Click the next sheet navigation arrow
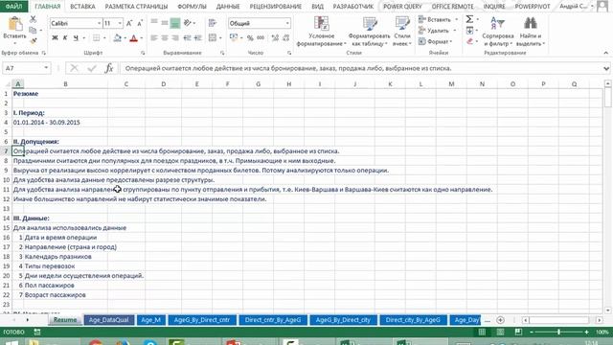The height and width of the screenshot is (345, 613). pyautogui.click(x=28, y=320)
